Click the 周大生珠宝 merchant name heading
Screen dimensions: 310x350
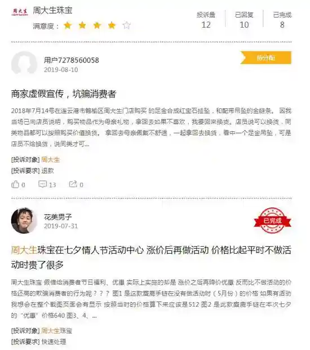pos(52,11)
